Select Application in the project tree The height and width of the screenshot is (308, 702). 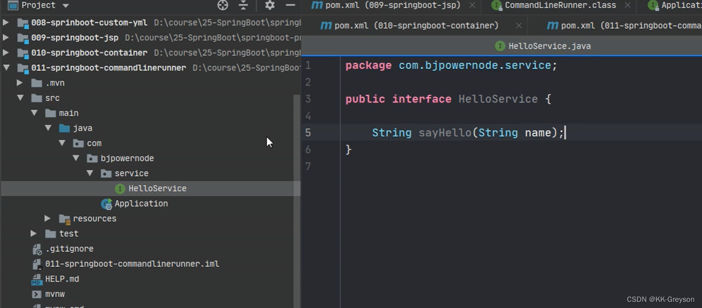tap(141, 204)
